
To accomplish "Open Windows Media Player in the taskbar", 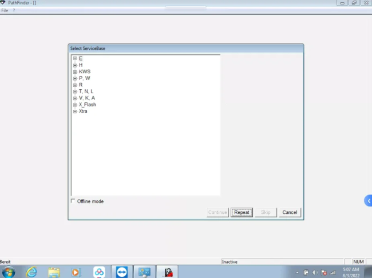I will (76, 272).
